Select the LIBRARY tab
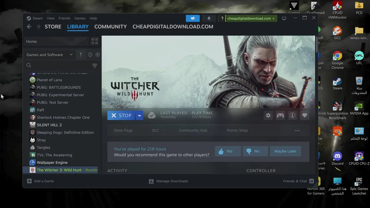This screenshot has height=208, width=370. pos(78,27)
